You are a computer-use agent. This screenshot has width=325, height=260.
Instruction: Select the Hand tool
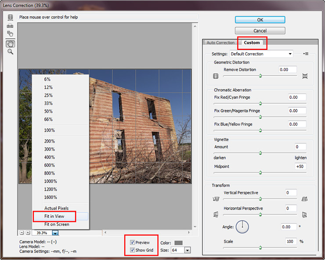(x=10, y=44)
